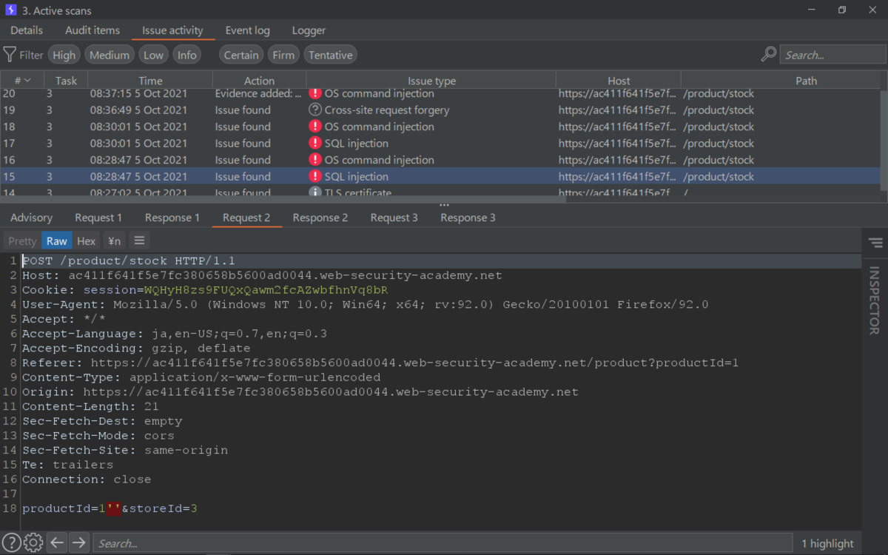Open the Event log tab
The height and width of the screenshot is (555, 888).
[x=248, y=30]
